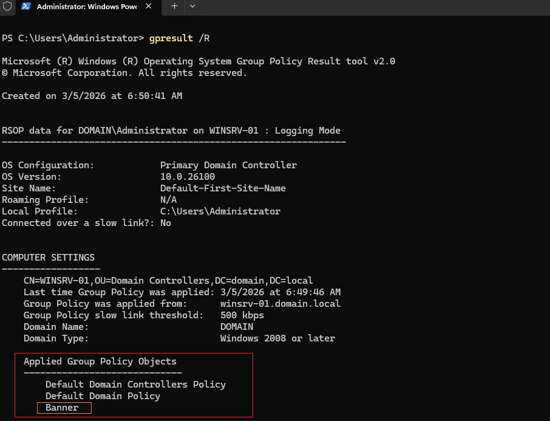Screen dimensions: 550x421
Task: Select the highlighted Banner policy entry
Action: point(63,408)
